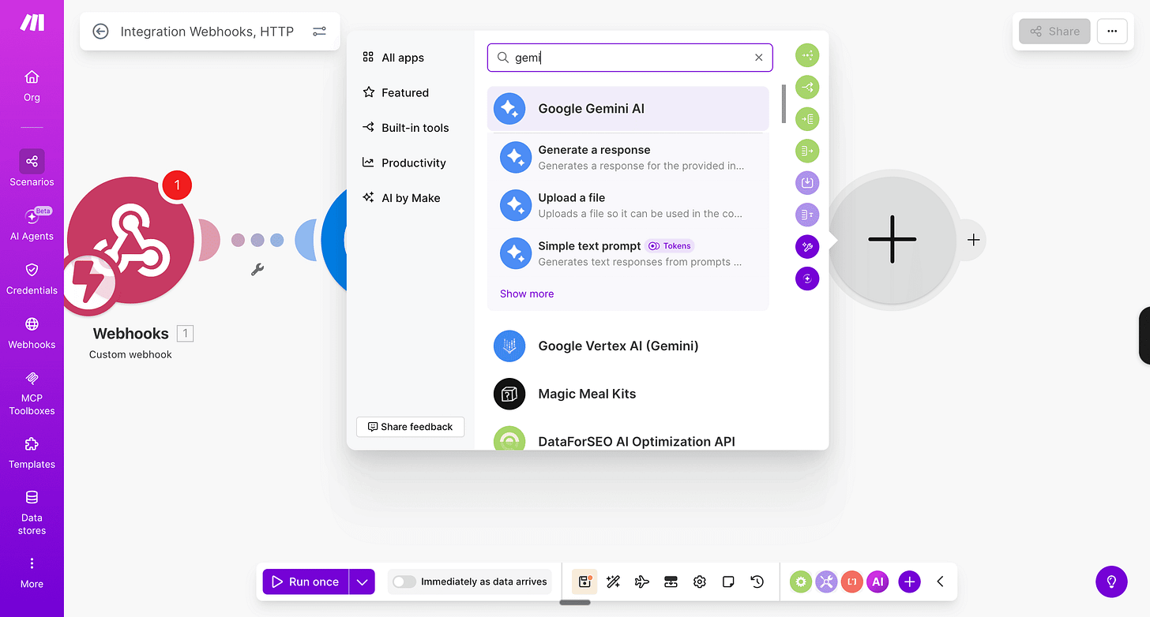Choose Magic Meal Kits app
This screenshot has height=617, width=1150.
628,394
